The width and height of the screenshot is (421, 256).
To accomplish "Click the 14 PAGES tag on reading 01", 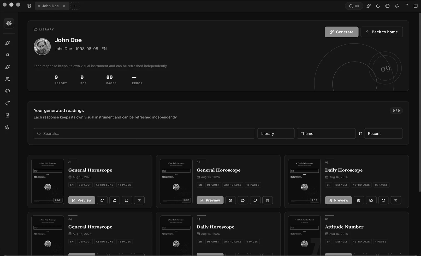I will 124,185.
